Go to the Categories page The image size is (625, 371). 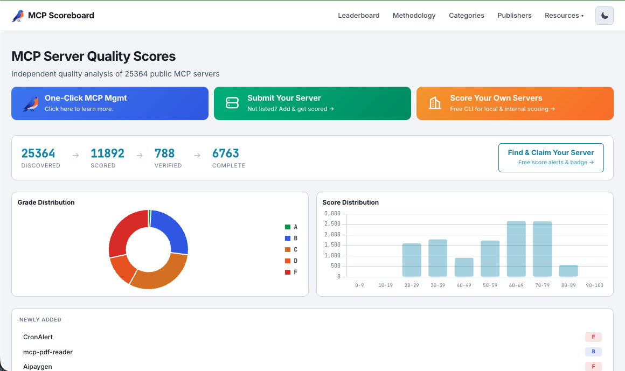click(467, 16)
